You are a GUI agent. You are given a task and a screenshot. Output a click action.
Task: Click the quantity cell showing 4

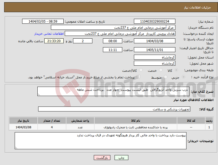52,127
